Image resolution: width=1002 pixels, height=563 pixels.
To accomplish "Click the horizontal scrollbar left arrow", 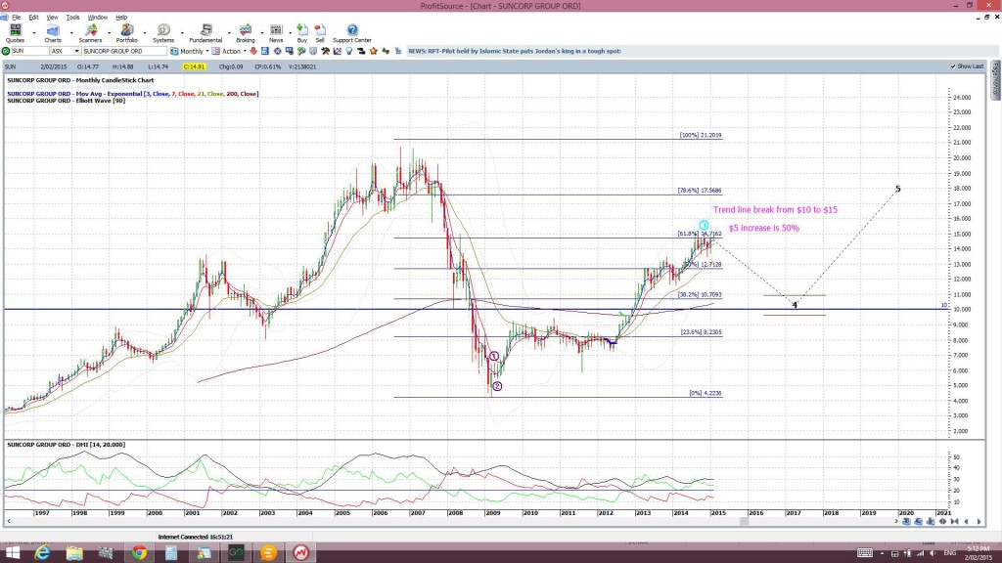I will click(9, 522).
